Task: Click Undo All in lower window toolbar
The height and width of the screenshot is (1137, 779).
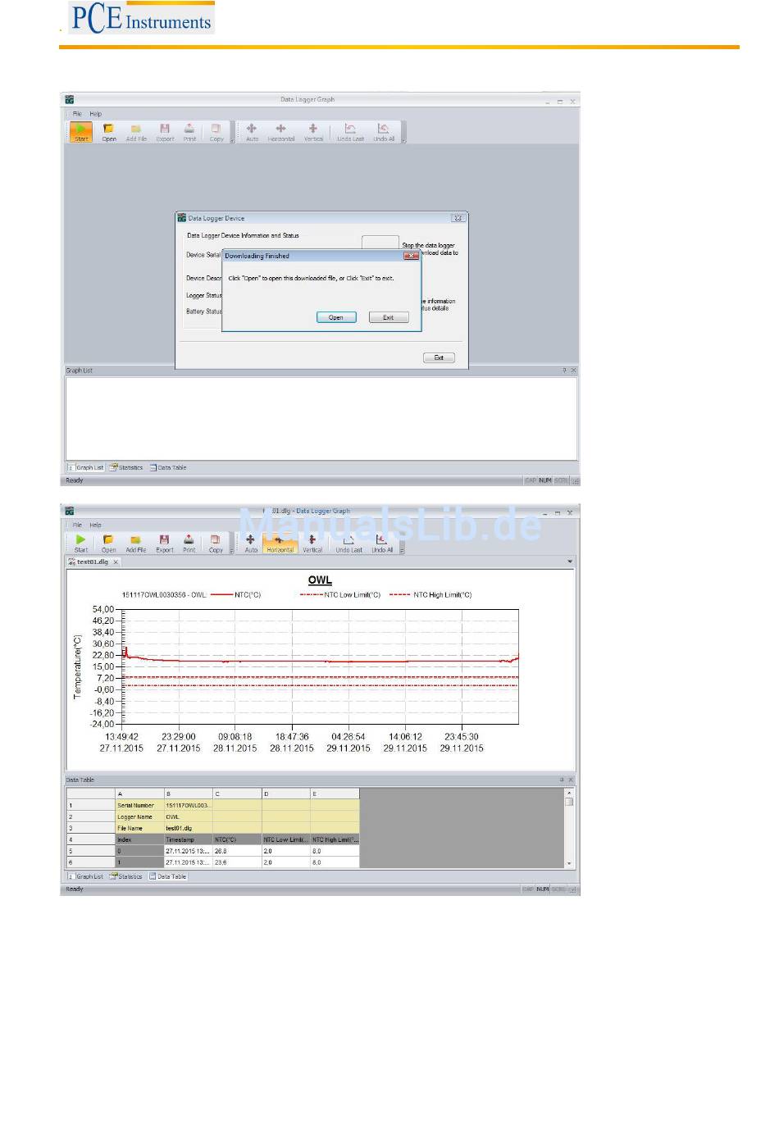Action: coord(381,543)
